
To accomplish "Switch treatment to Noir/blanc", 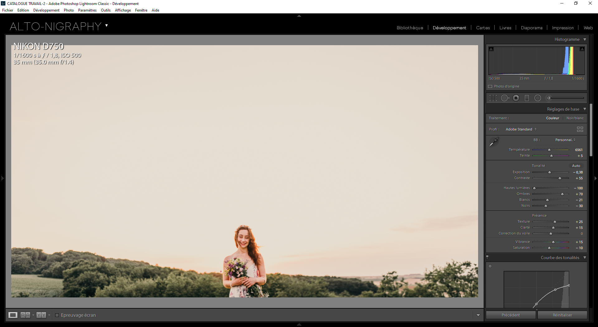I will pos(575,118).
